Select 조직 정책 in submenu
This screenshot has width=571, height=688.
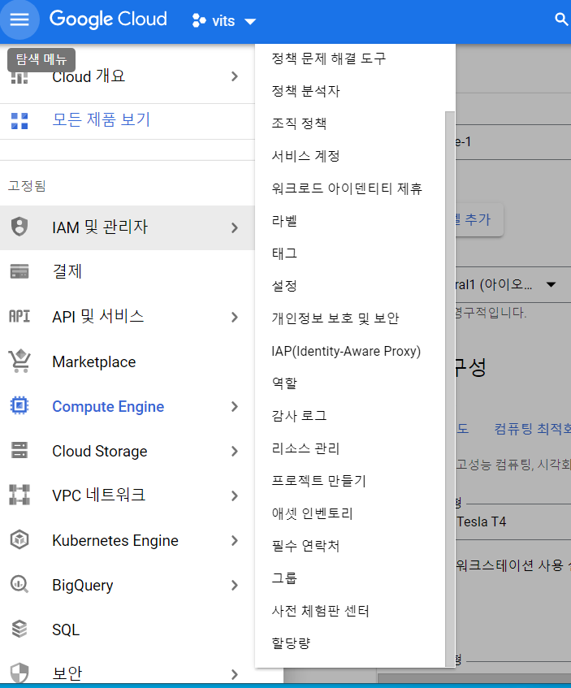(299, 123)
